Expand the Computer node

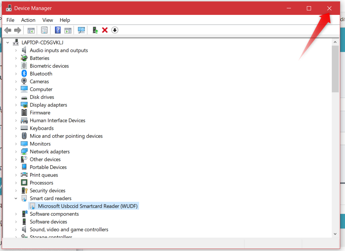point(16,89)
